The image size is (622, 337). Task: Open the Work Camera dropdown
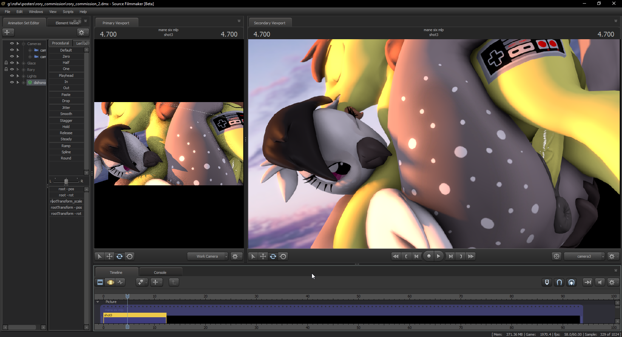[x=208, y=256]
